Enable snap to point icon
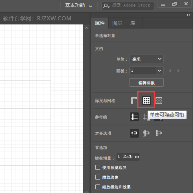This screenshot has height=193, width=193. tap(134, 133)
